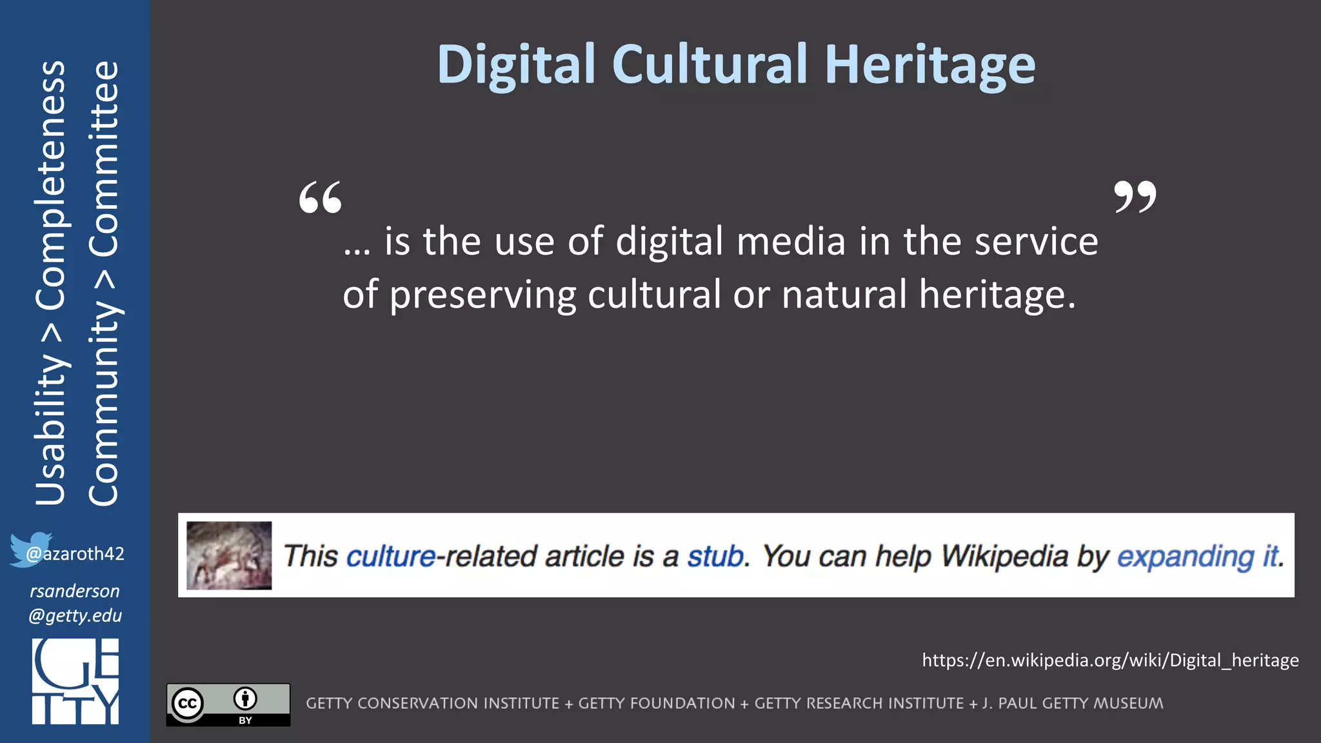Open the 'stub' link in notice
The image size is (1321, 743).
coord(715,556)
